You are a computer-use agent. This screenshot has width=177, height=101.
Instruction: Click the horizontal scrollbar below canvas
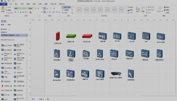(108, 96)
